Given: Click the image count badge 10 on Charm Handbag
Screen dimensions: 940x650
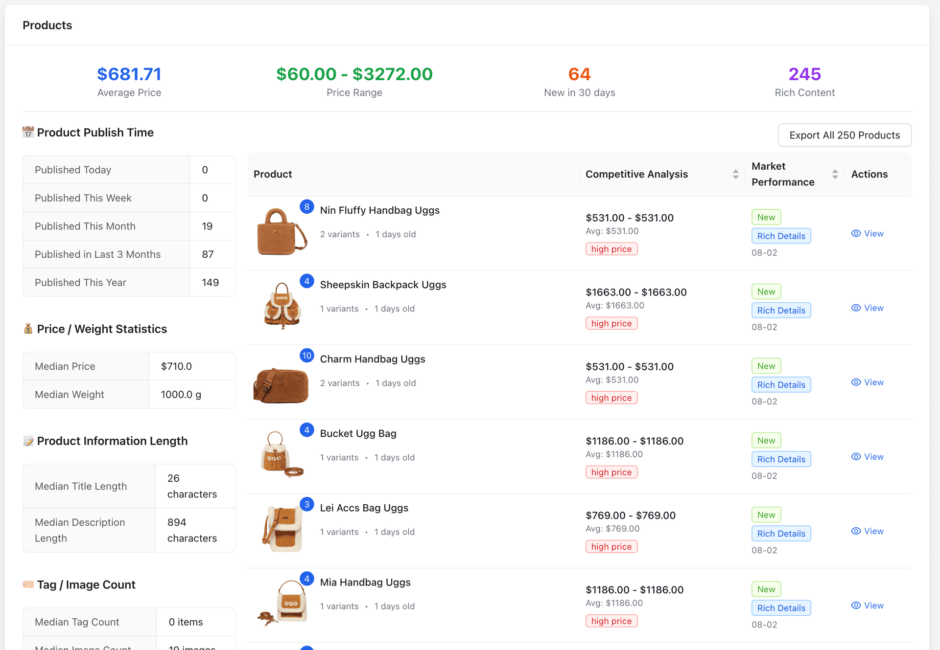Looking at the screenshot, I should click(x=307, y=355).
